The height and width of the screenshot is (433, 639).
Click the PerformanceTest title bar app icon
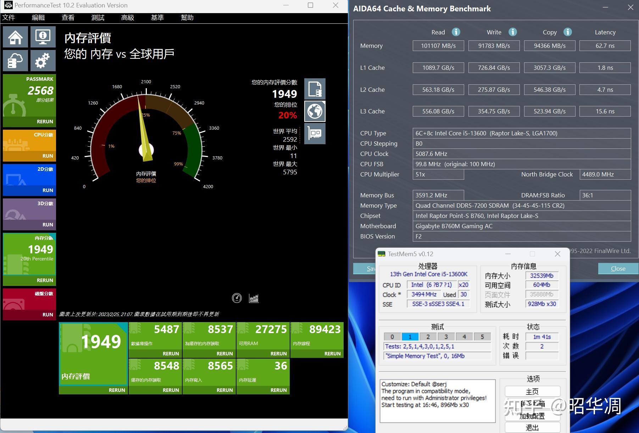(x=8, y=5)
